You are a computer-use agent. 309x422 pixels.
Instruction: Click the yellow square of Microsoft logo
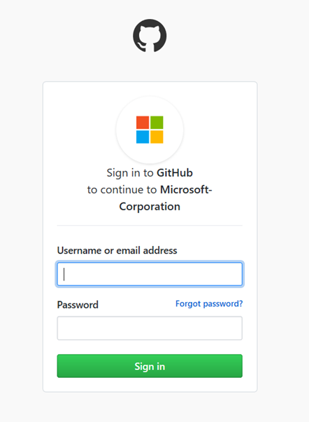pyautogui.click(x=157, y=137)
